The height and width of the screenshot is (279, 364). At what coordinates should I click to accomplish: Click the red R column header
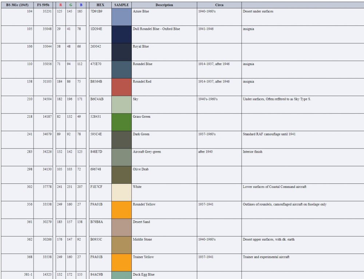coord(60,5)
